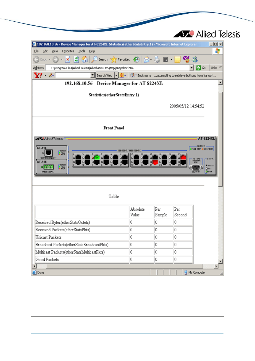This screenshot has height=361, width=255.
Task: Expand the Links toolbar chevron
Action: [x=221, y=67]
